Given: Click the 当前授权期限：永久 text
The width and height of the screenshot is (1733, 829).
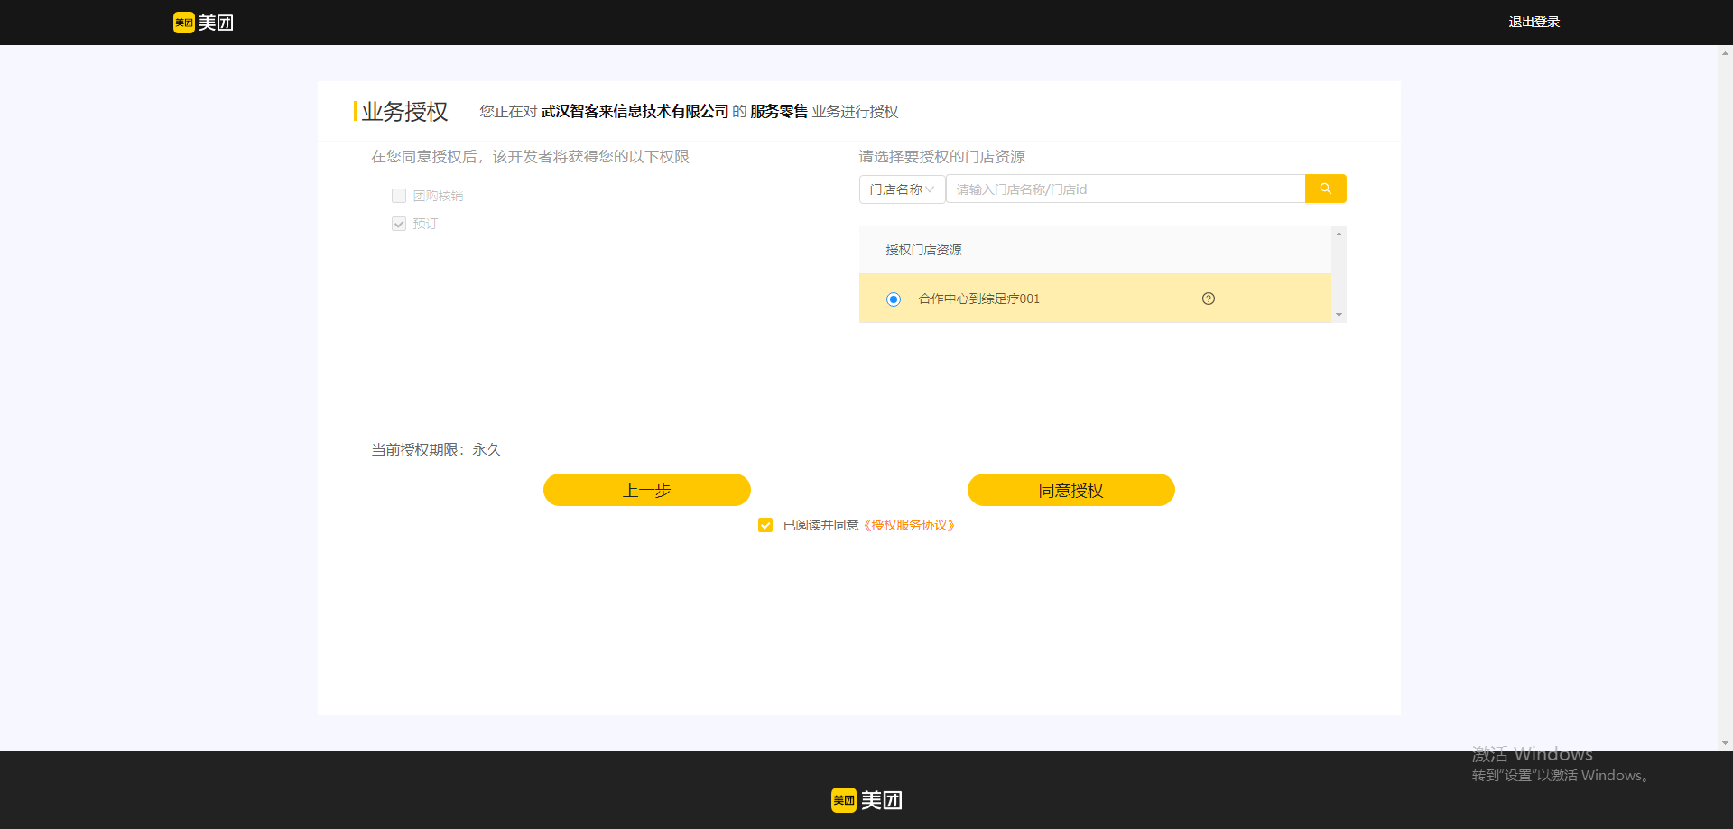Looking at the screenshot, I should tap(436, 449).
